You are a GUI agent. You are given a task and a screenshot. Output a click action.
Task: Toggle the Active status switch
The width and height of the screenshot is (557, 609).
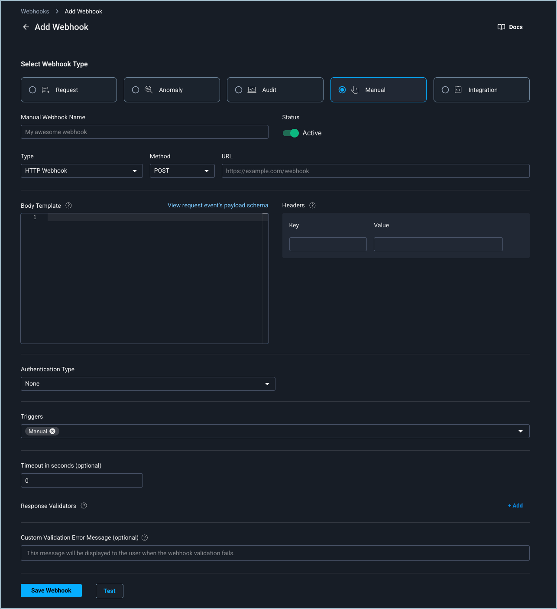[x=291, y=133]
